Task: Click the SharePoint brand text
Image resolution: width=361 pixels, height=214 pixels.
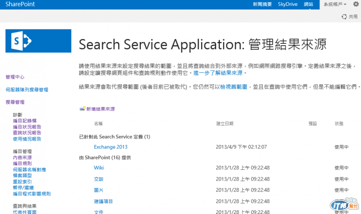Action: 20,4
